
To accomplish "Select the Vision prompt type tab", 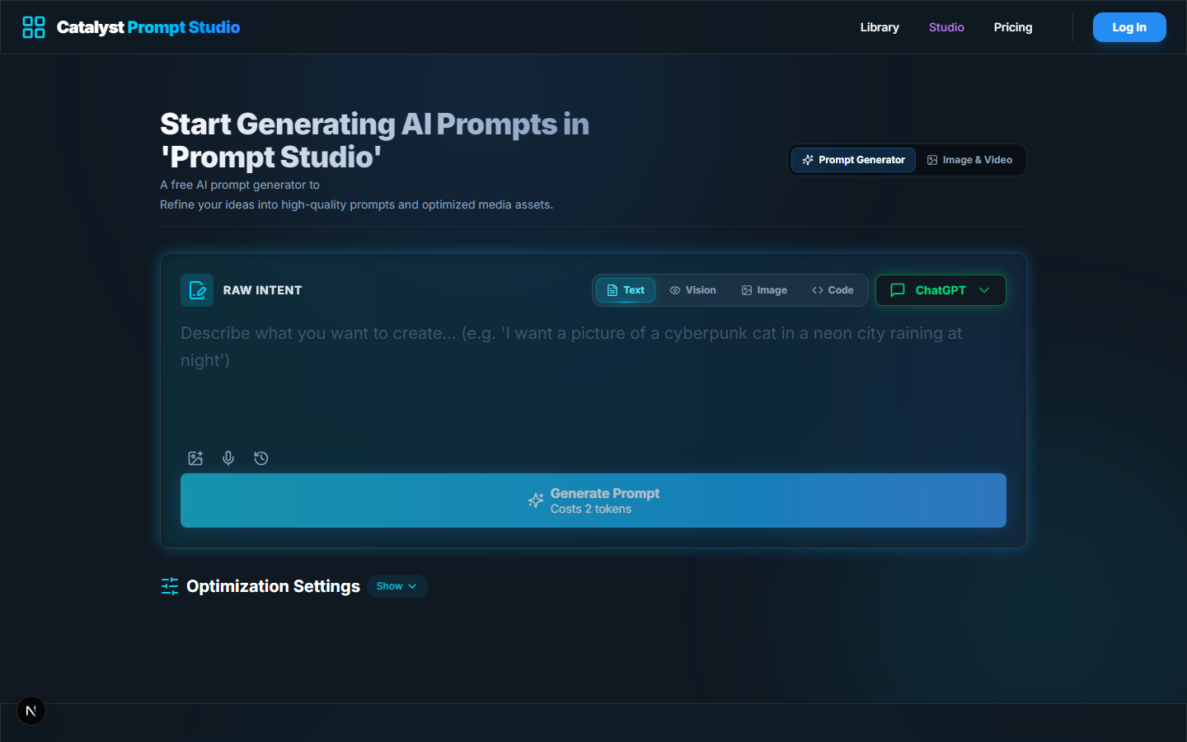I will click(692, 290).
